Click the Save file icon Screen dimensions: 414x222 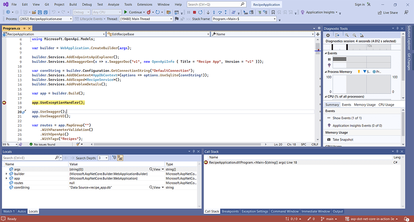click(x=40, y=12)
